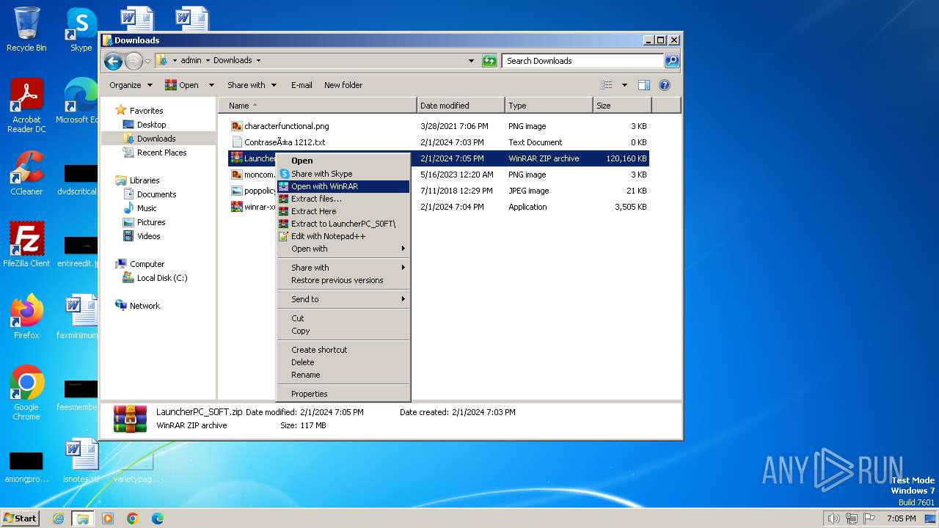Choose Share with Skype context entry

(343, 174)
